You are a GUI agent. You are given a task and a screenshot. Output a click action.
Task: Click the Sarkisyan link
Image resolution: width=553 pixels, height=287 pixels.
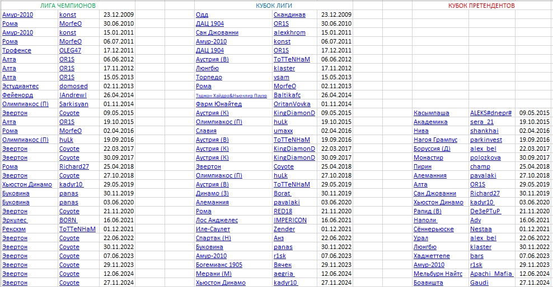74,104
